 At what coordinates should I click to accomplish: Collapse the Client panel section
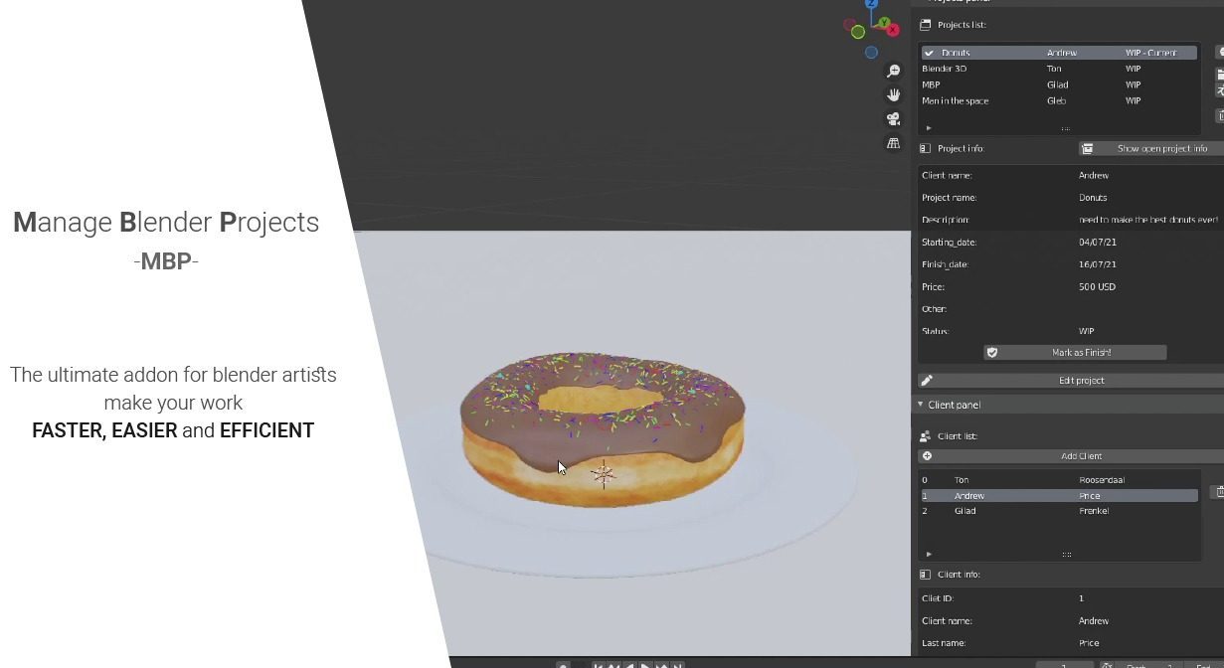(921, 405)
